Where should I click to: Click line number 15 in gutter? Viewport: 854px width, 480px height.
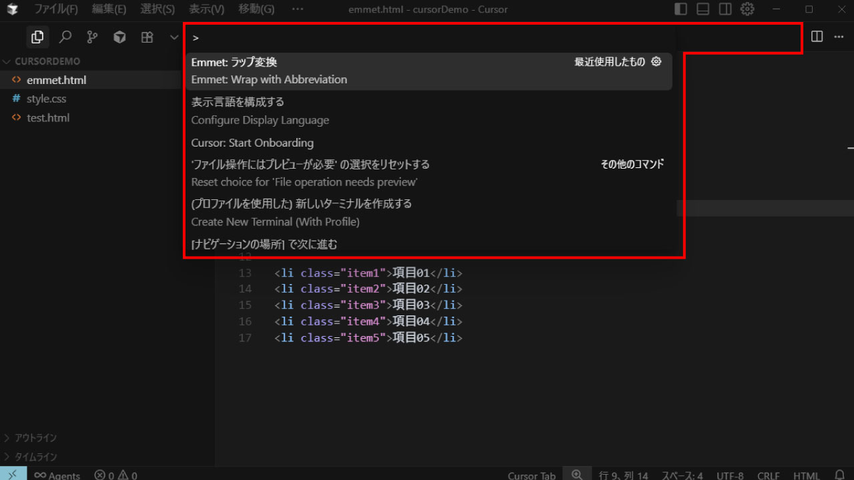pyautogui.click(x=245, y=305)
